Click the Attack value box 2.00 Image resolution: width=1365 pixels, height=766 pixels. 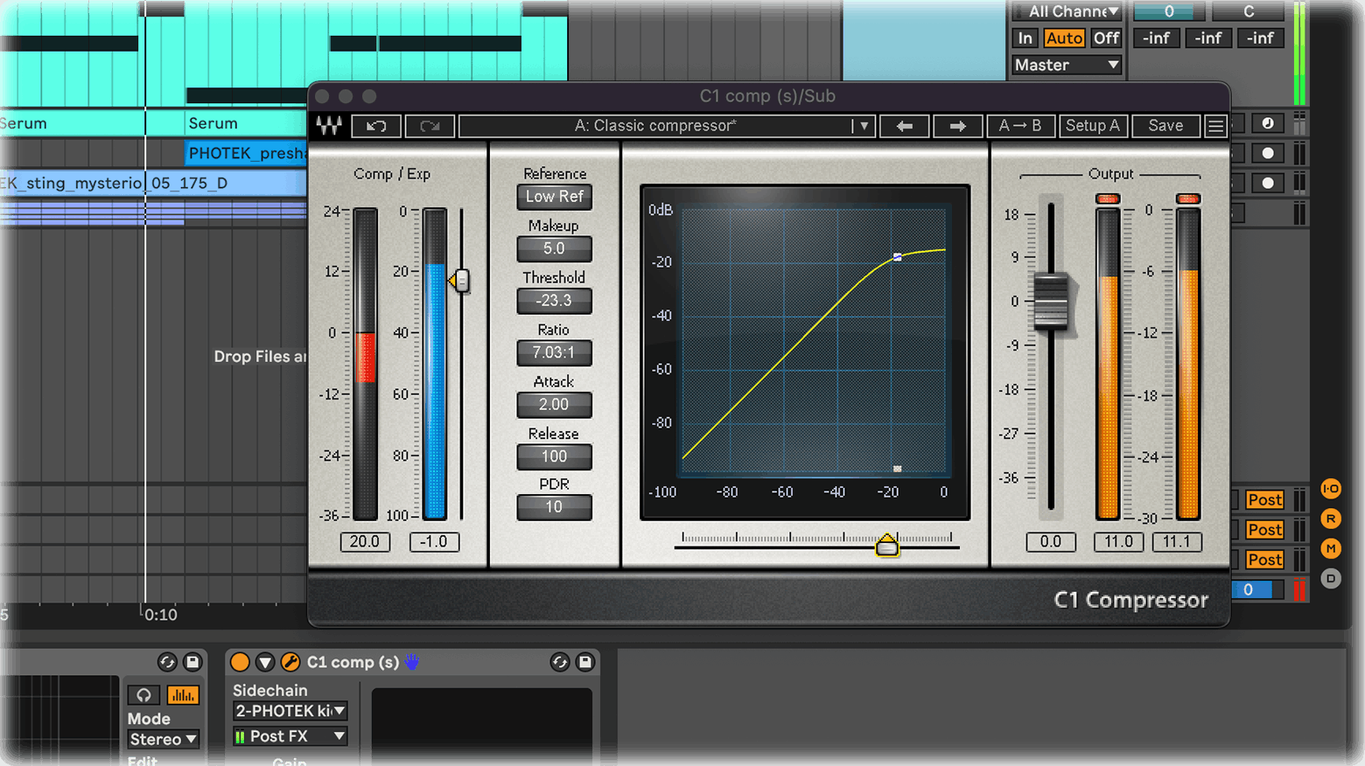pos(555,405)
